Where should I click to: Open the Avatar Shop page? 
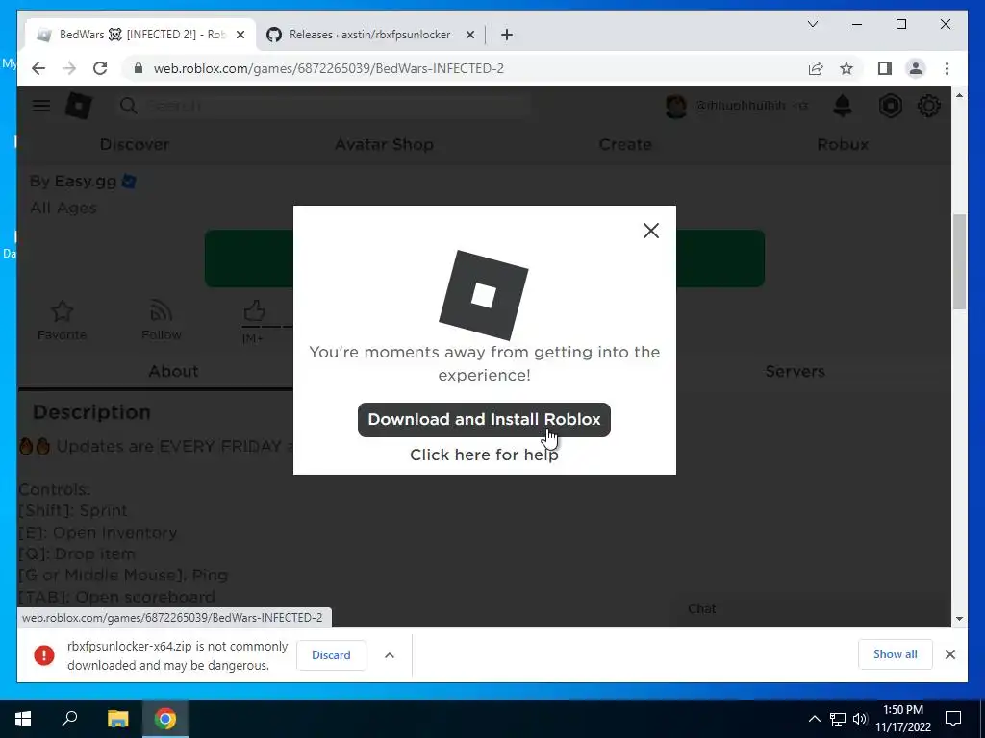(x=384, y=144)
